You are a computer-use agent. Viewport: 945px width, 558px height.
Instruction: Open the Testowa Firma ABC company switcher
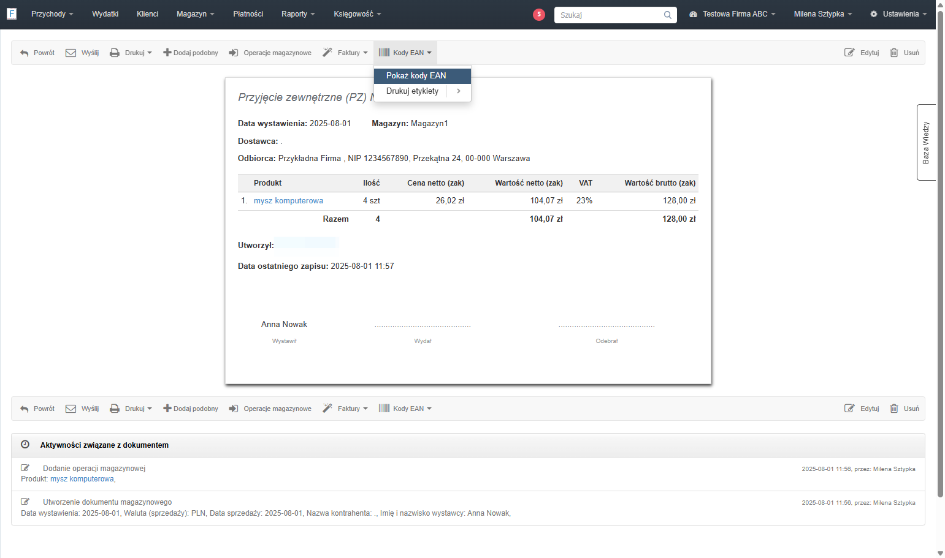pos(732,14)
